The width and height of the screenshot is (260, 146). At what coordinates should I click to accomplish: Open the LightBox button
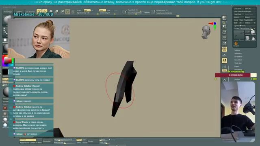pos(19,12)
